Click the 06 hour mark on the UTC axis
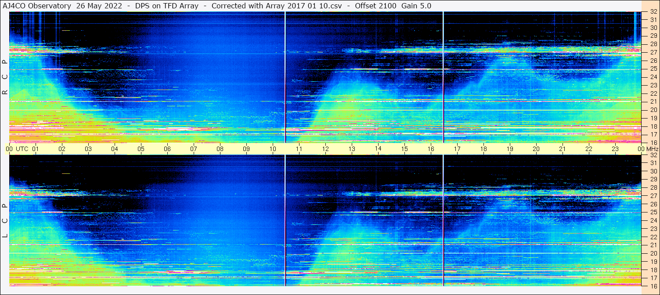The image size is (660, 295). pos(167,149)
